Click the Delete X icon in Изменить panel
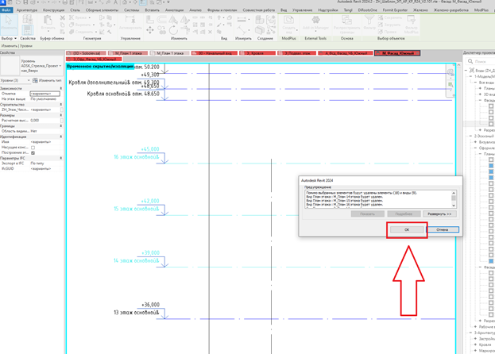Viewport: 495px width, 354px height. click(211, 32)
